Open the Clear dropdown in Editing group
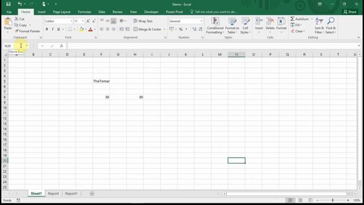 [297, 31]
